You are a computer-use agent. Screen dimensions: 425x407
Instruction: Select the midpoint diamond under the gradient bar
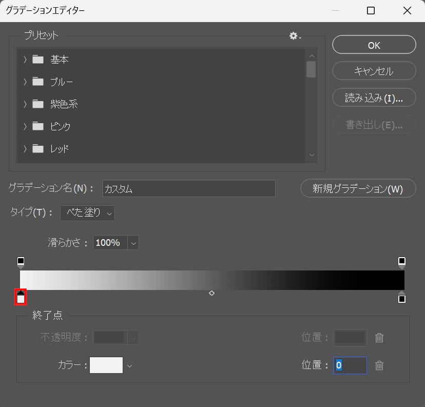tap(211, 293)
